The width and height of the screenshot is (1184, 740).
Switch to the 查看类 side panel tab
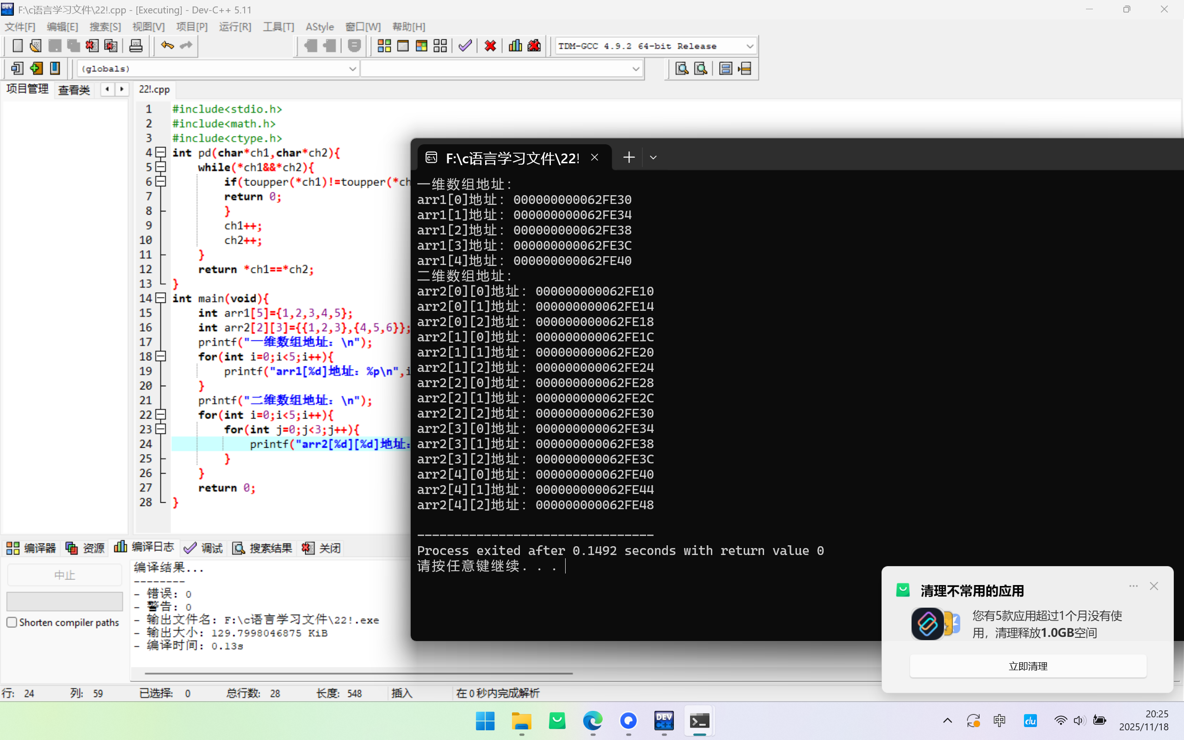[74, 90]
